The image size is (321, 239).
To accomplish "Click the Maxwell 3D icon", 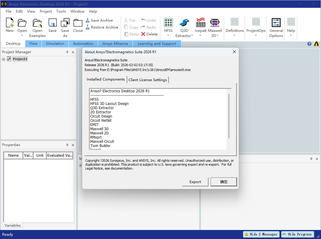I will 215,23.
